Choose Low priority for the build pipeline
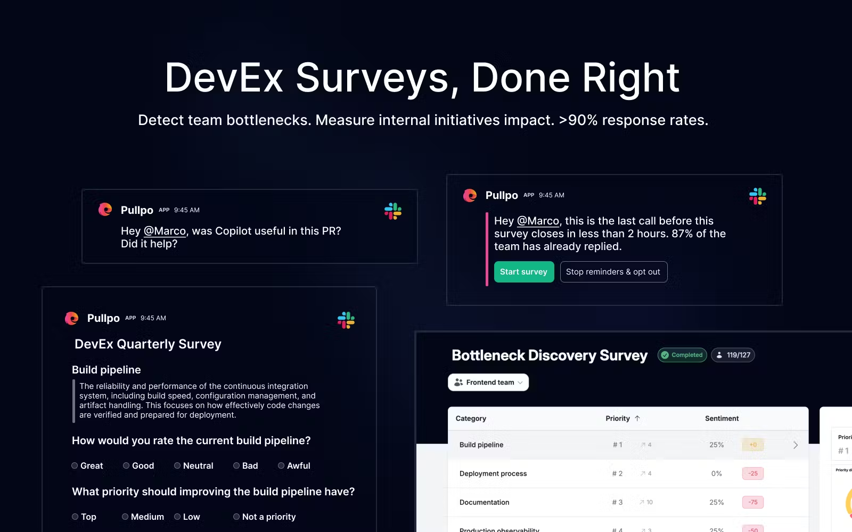 coord(177,517)
